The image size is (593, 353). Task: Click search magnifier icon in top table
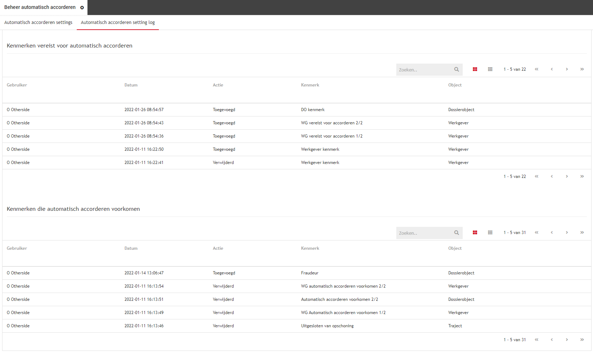(456, 70)
